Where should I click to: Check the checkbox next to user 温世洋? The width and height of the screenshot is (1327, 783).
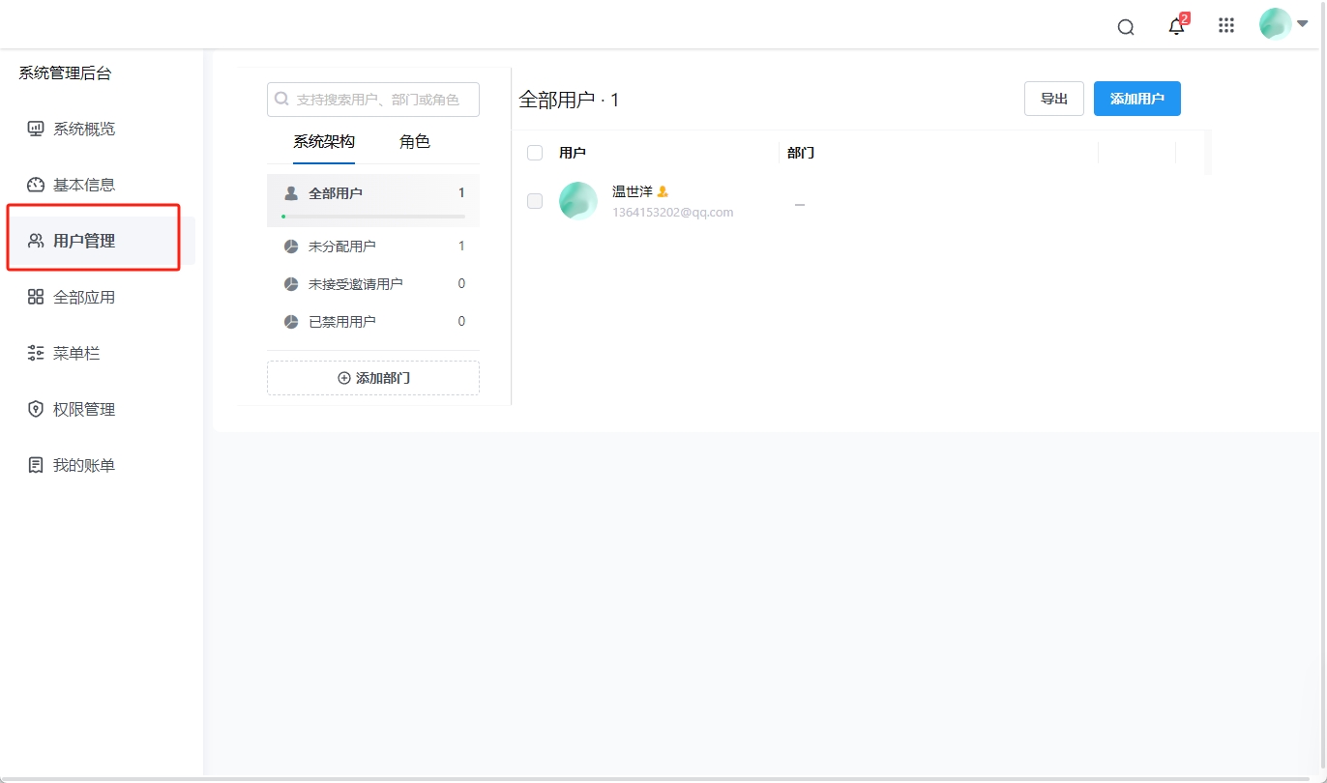click(534, 201)
